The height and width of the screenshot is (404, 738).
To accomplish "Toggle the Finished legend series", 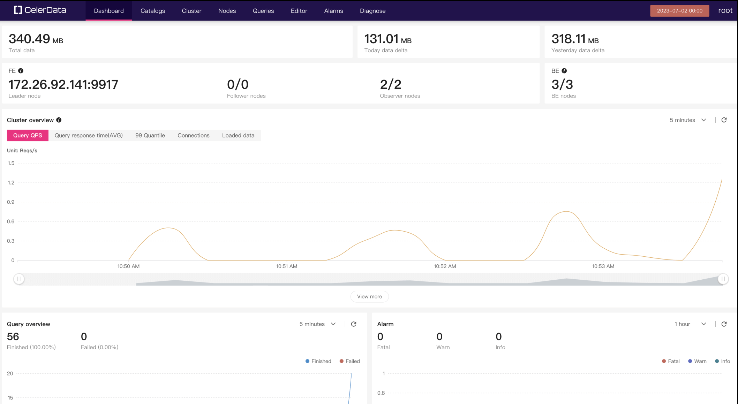I will pos(318,361).
